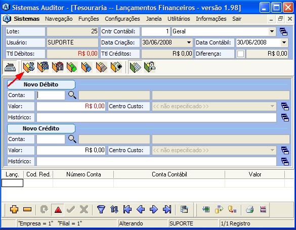Click the typewriter icon in toolbar
This screenshot has width=296, height=230.
tap(10, 67)
